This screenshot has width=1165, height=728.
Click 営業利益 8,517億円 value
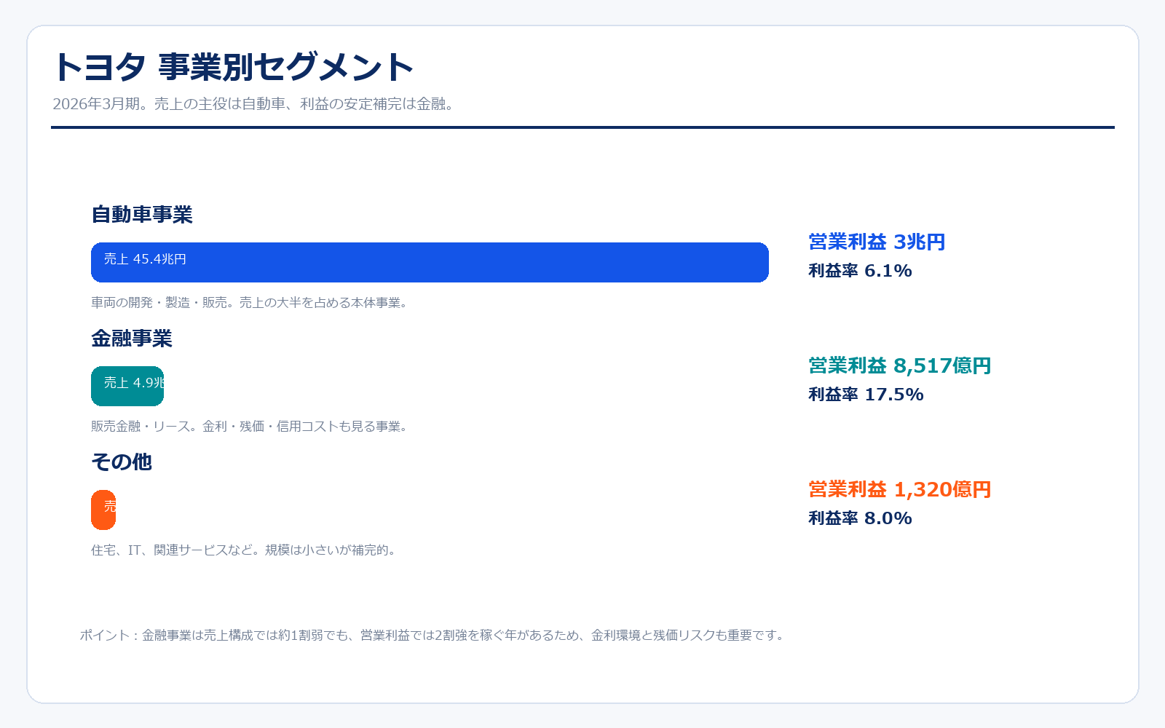tap(900, 365)
